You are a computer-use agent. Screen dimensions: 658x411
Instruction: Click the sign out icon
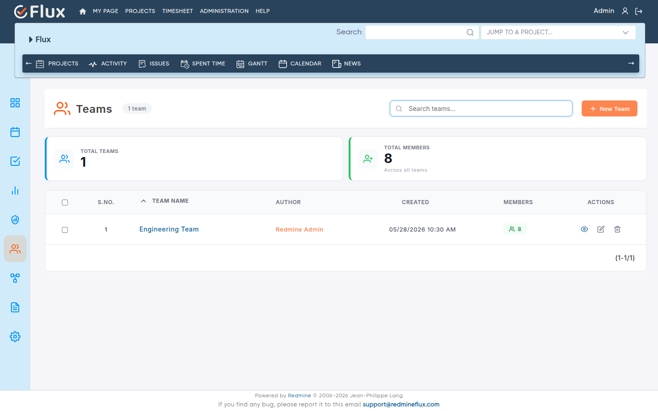(639, 11)
